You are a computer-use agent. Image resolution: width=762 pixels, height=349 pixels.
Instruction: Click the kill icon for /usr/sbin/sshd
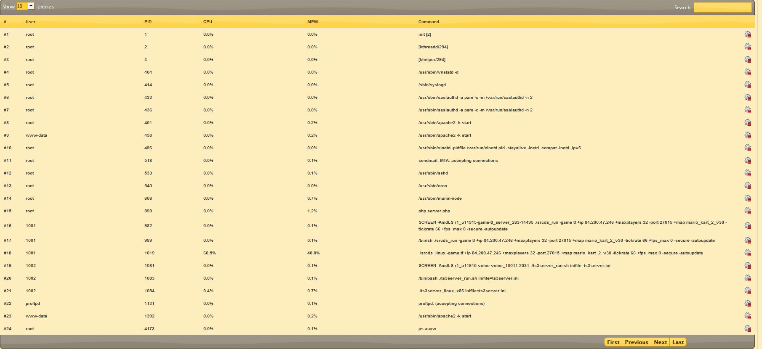point(748,173)
